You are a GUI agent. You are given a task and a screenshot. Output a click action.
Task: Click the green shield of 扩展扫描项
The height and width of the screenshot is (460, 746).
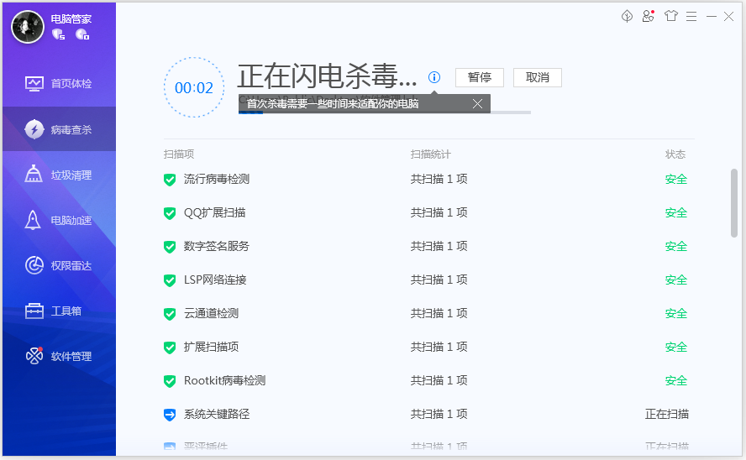[x=170, y=348]
